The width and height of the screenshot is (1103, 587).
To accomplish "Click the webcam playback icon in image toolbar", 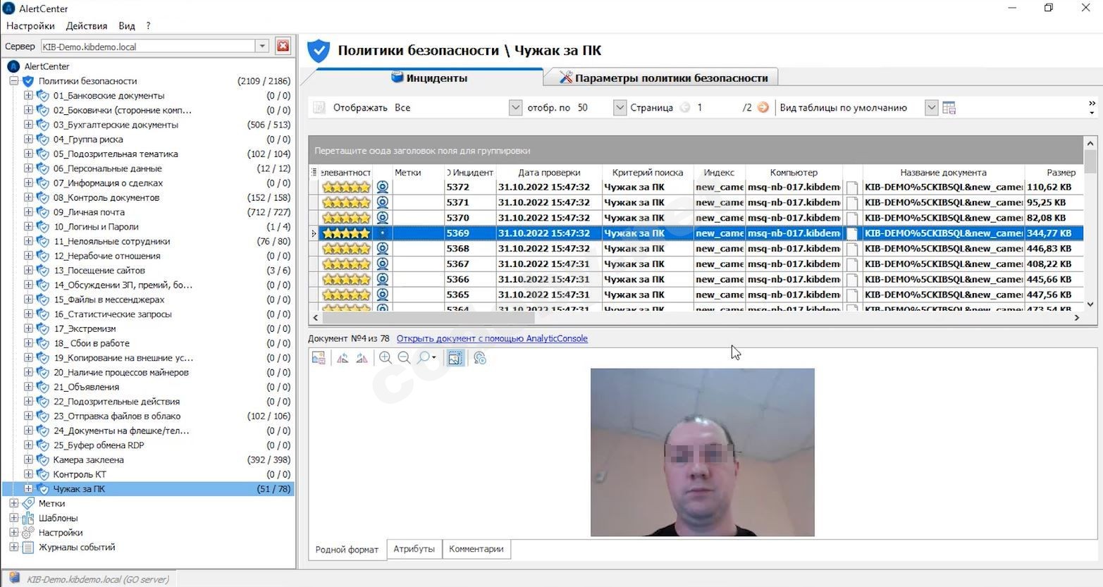I will point(480,358).
